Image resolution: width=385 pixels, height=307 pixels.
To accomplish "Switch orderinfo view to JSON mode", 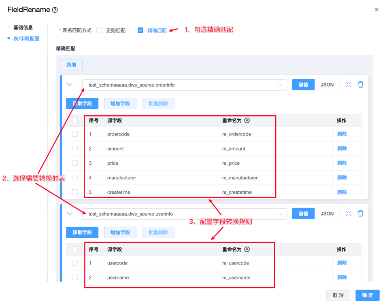I will click(327, 85).
